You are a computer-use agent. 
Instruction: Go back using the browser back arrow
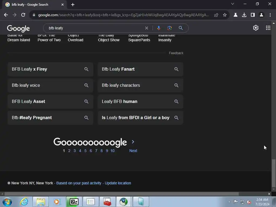[6, 15]
